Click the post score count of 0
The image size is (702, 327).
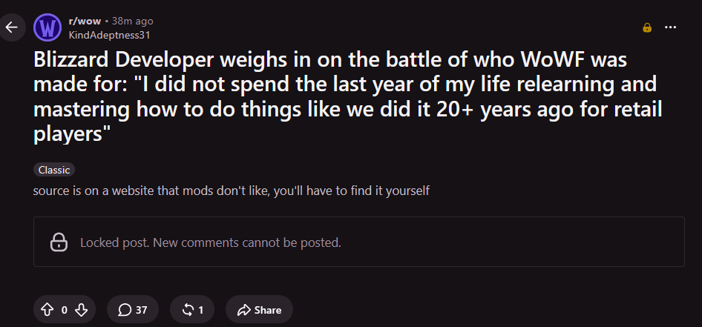(65, 310)
